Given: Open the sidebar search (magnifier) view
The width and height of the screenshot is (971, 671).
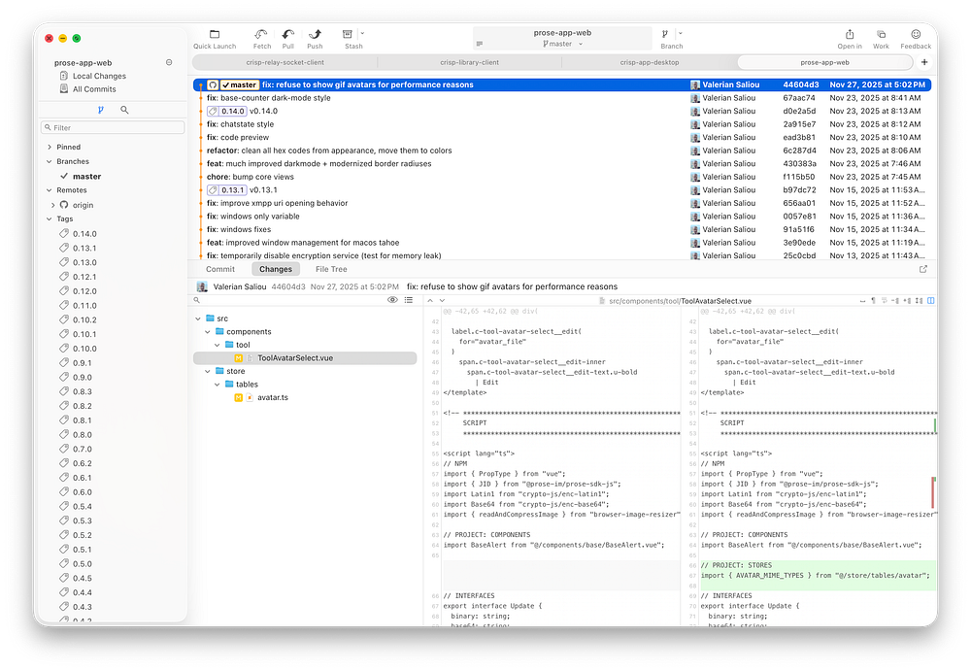Looking at the screenshot, I should click(124, 111).
